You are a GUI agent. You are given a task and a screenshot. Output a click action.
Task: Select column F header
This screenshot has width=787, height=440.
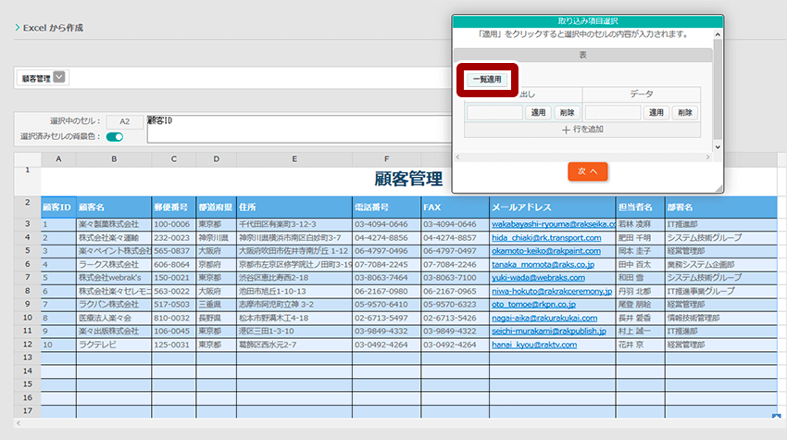point(386,159)
